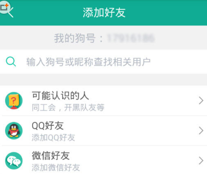The height and width of the screenshot is (174, 207).
Task: Tap the empty gray divider above the list
Action: coord(103,80)
